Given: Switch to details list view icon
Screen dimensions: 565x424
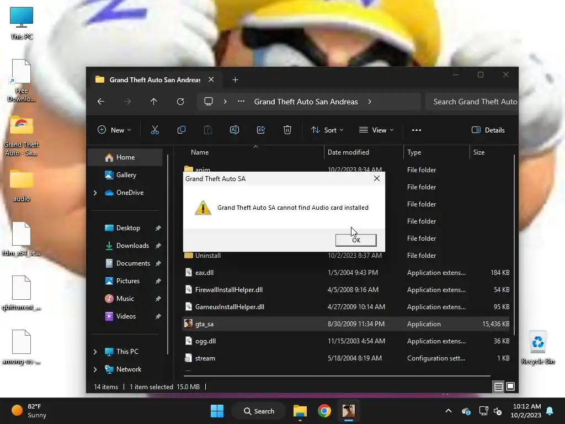Looking at the screenshot, I should point(499,387).
